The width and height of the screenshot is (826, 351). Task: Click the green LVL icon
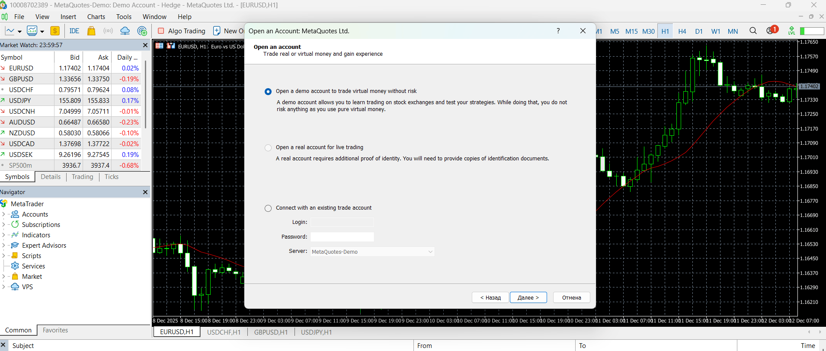[x=791, y=31]
